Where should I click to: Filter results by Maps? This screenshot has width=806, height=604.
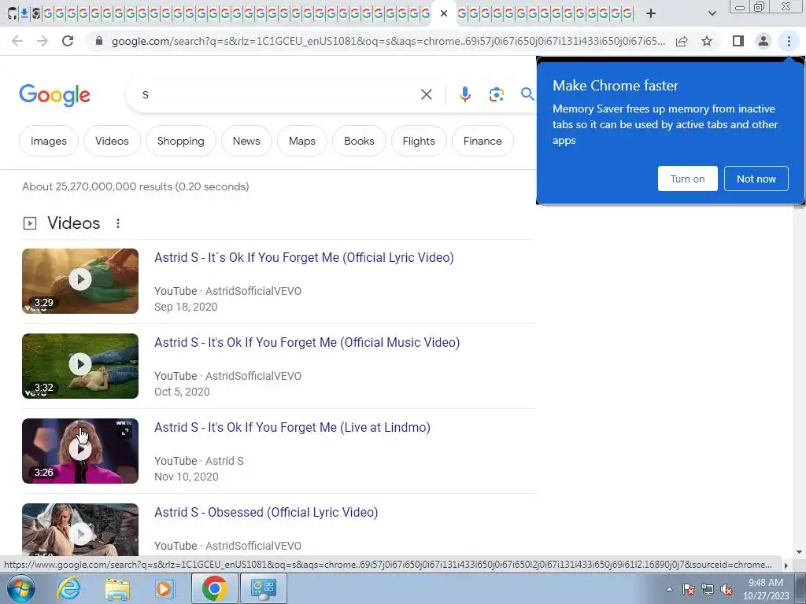tap(301, 141)
